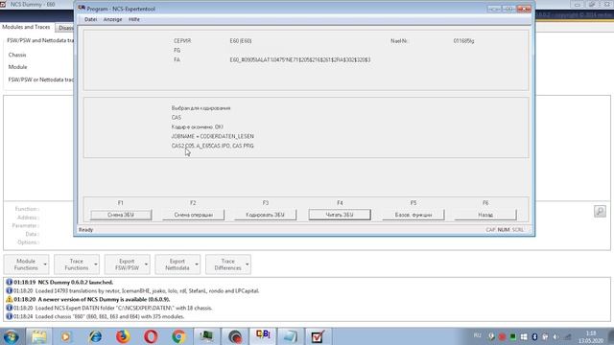The image size is (614, 345).
Task: Click the RU language indicator in the tray
Action: coord(478,335)
